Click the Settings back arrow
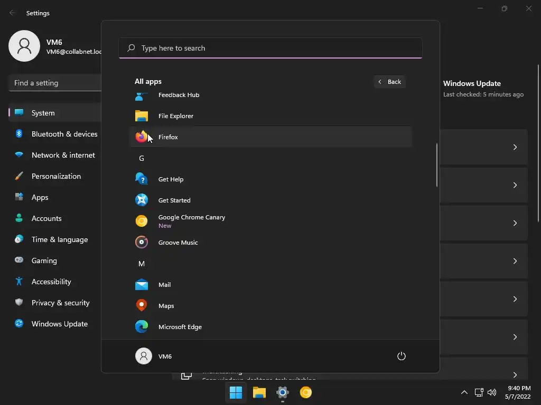The image size is (541, 405). [x=12, y=13]
